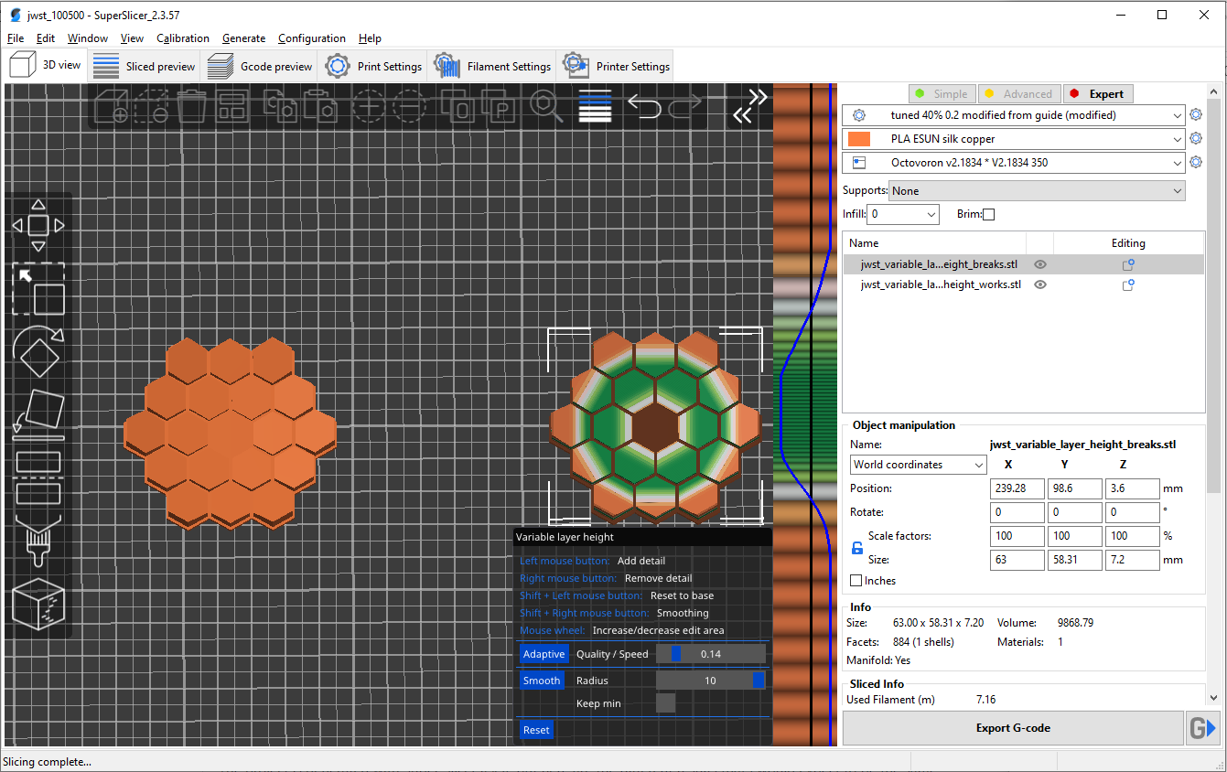This screenshot has height=772, width=1227.
Task: Open print settings gear beside the tuned 40% preset
Action: pos(1195,115)
